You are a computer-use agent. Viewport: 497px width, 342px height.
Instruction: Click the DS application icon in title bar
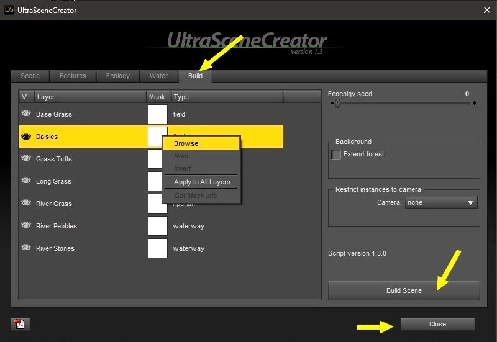9,10
